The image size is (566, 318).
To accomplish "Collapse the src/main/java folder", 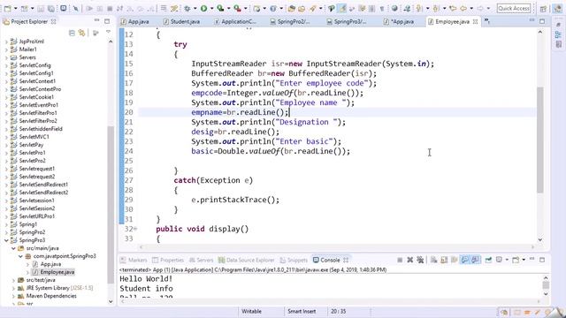I will [x=13, y=248].
